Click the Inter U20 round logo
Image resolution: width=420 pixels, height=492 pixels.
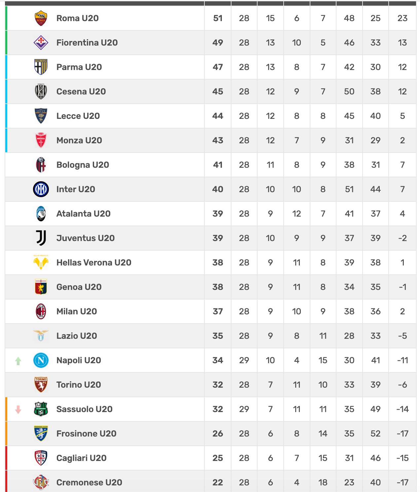pos(41,189)
